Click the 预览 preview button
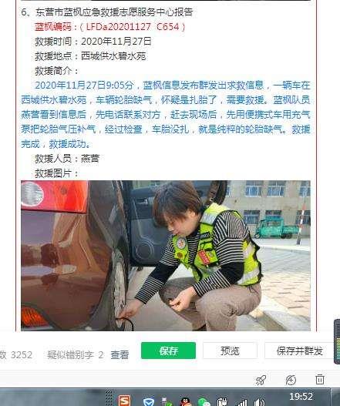 tap(230, 351)
